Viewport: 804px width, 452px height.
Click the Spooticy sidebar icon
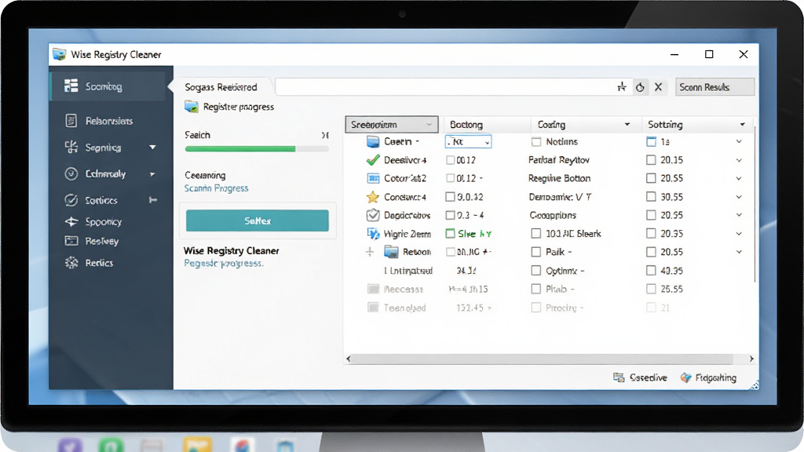pos(71,221)
